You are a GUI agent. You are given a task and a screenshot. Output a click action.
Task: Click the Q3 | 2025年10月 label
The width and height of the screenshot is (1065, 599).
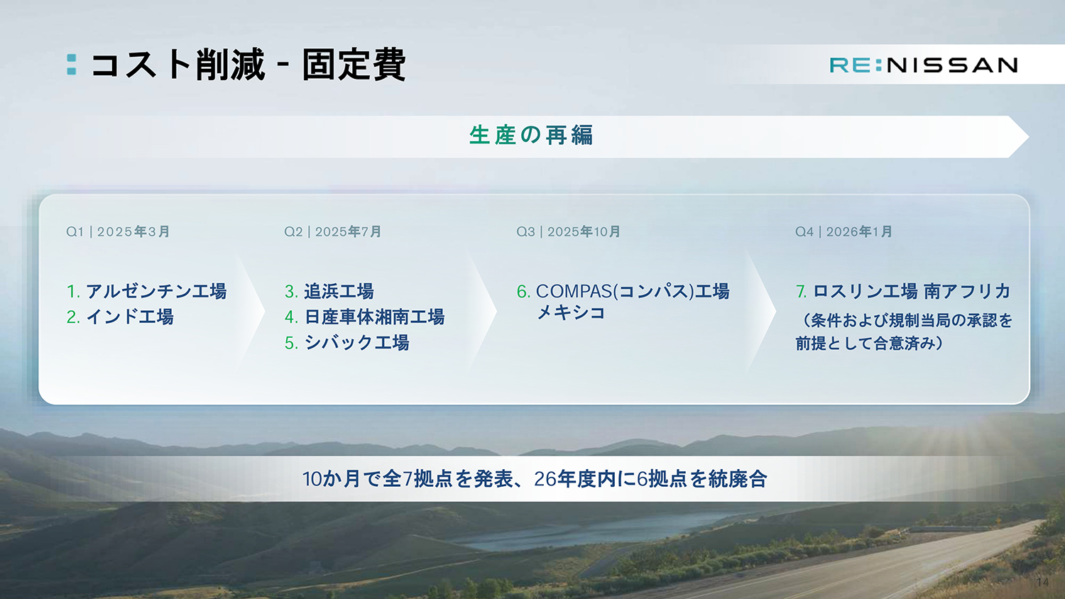569,231
